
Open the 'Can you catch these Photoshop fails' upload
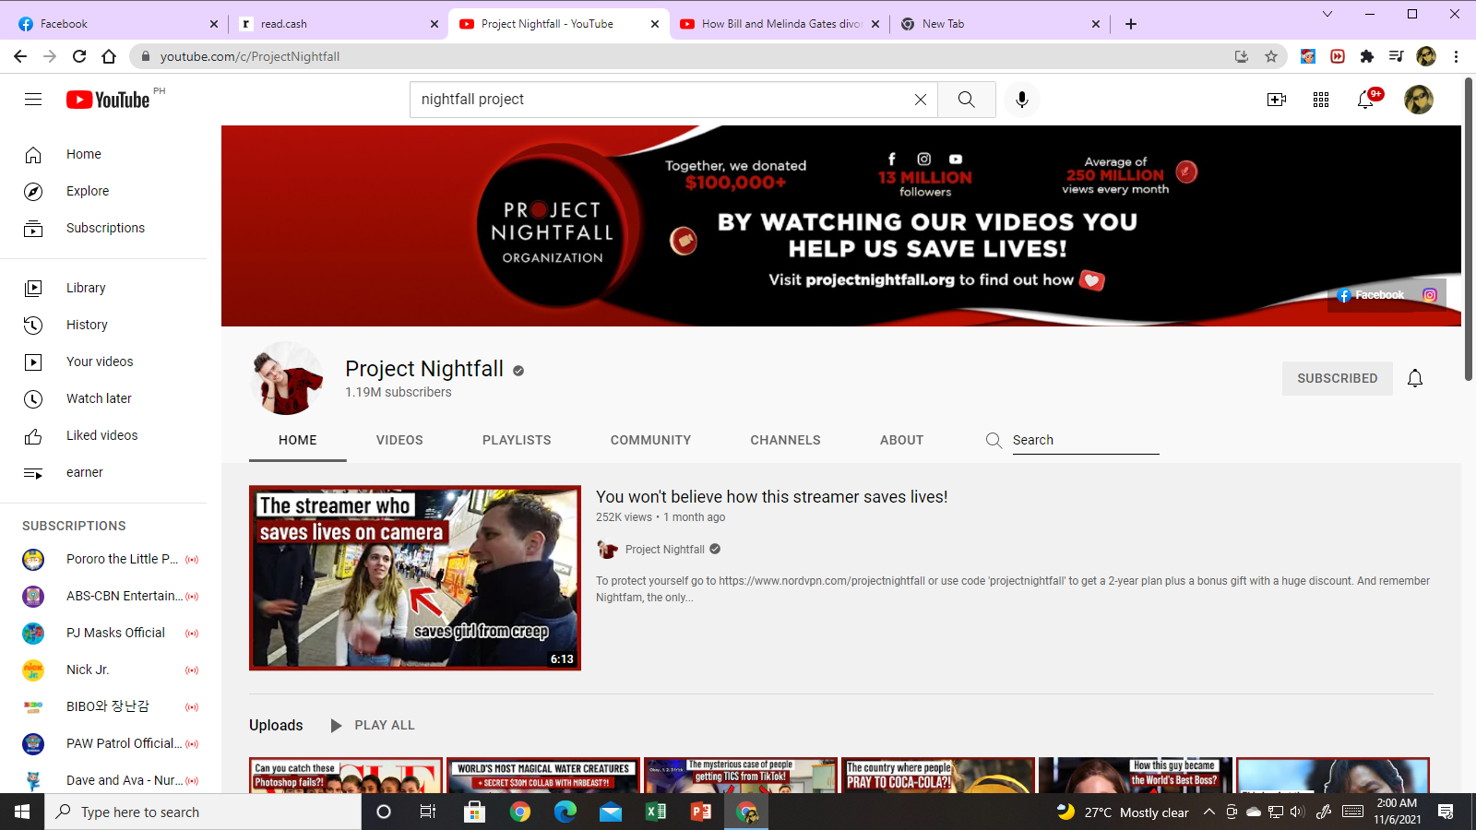tap(346, 776)
